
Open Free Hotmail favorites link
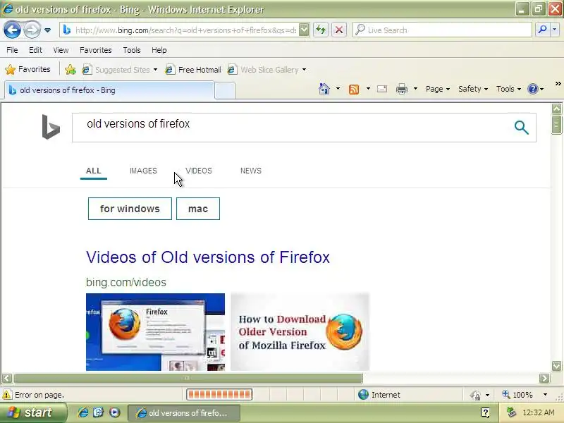tap(192, 69)
